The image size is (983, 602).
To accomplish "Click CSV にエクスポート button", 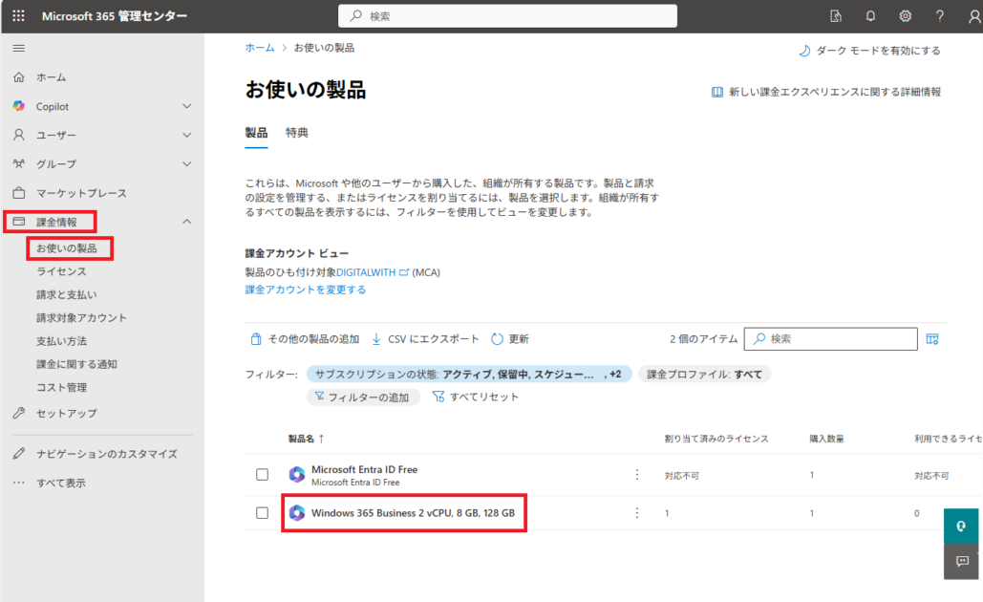I will tap(425, 339).
